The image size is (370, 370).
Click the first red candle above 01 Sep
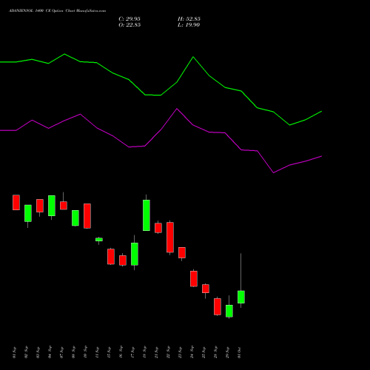16,202
